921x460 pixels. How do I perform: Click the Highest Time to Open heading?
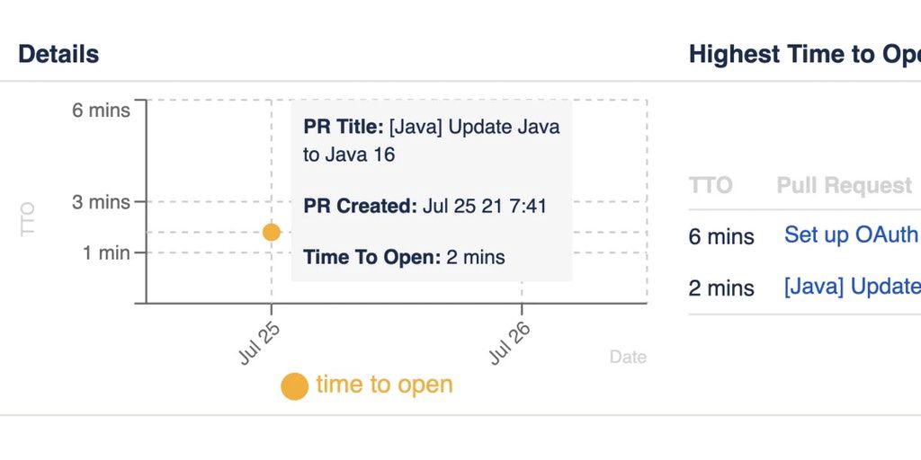point(804,54)
